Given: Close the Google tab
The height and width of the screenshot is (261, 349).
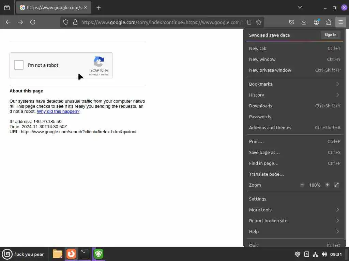Looking at the screenshot, I should tap(86, 7).
